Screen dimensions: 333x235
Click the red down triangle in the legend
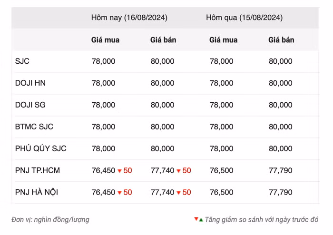[196, 219]
